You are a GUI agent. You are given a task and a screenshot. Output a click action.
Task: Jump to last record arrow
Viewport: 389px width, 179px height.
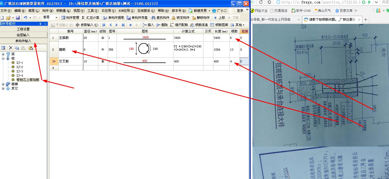[123, 25]
